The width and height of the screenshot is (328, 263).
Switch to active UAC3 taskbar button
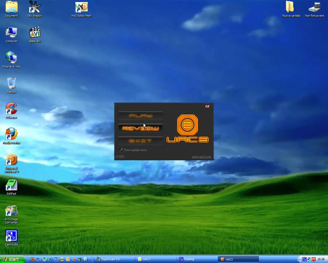point(238,259)
